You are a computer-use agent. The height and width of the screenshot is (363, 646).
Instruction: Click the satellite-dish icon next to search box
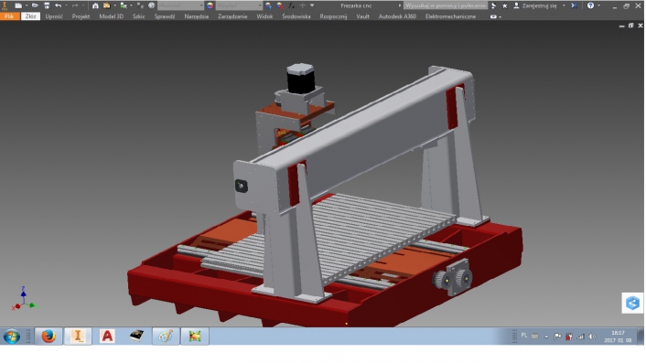point(493,5)
